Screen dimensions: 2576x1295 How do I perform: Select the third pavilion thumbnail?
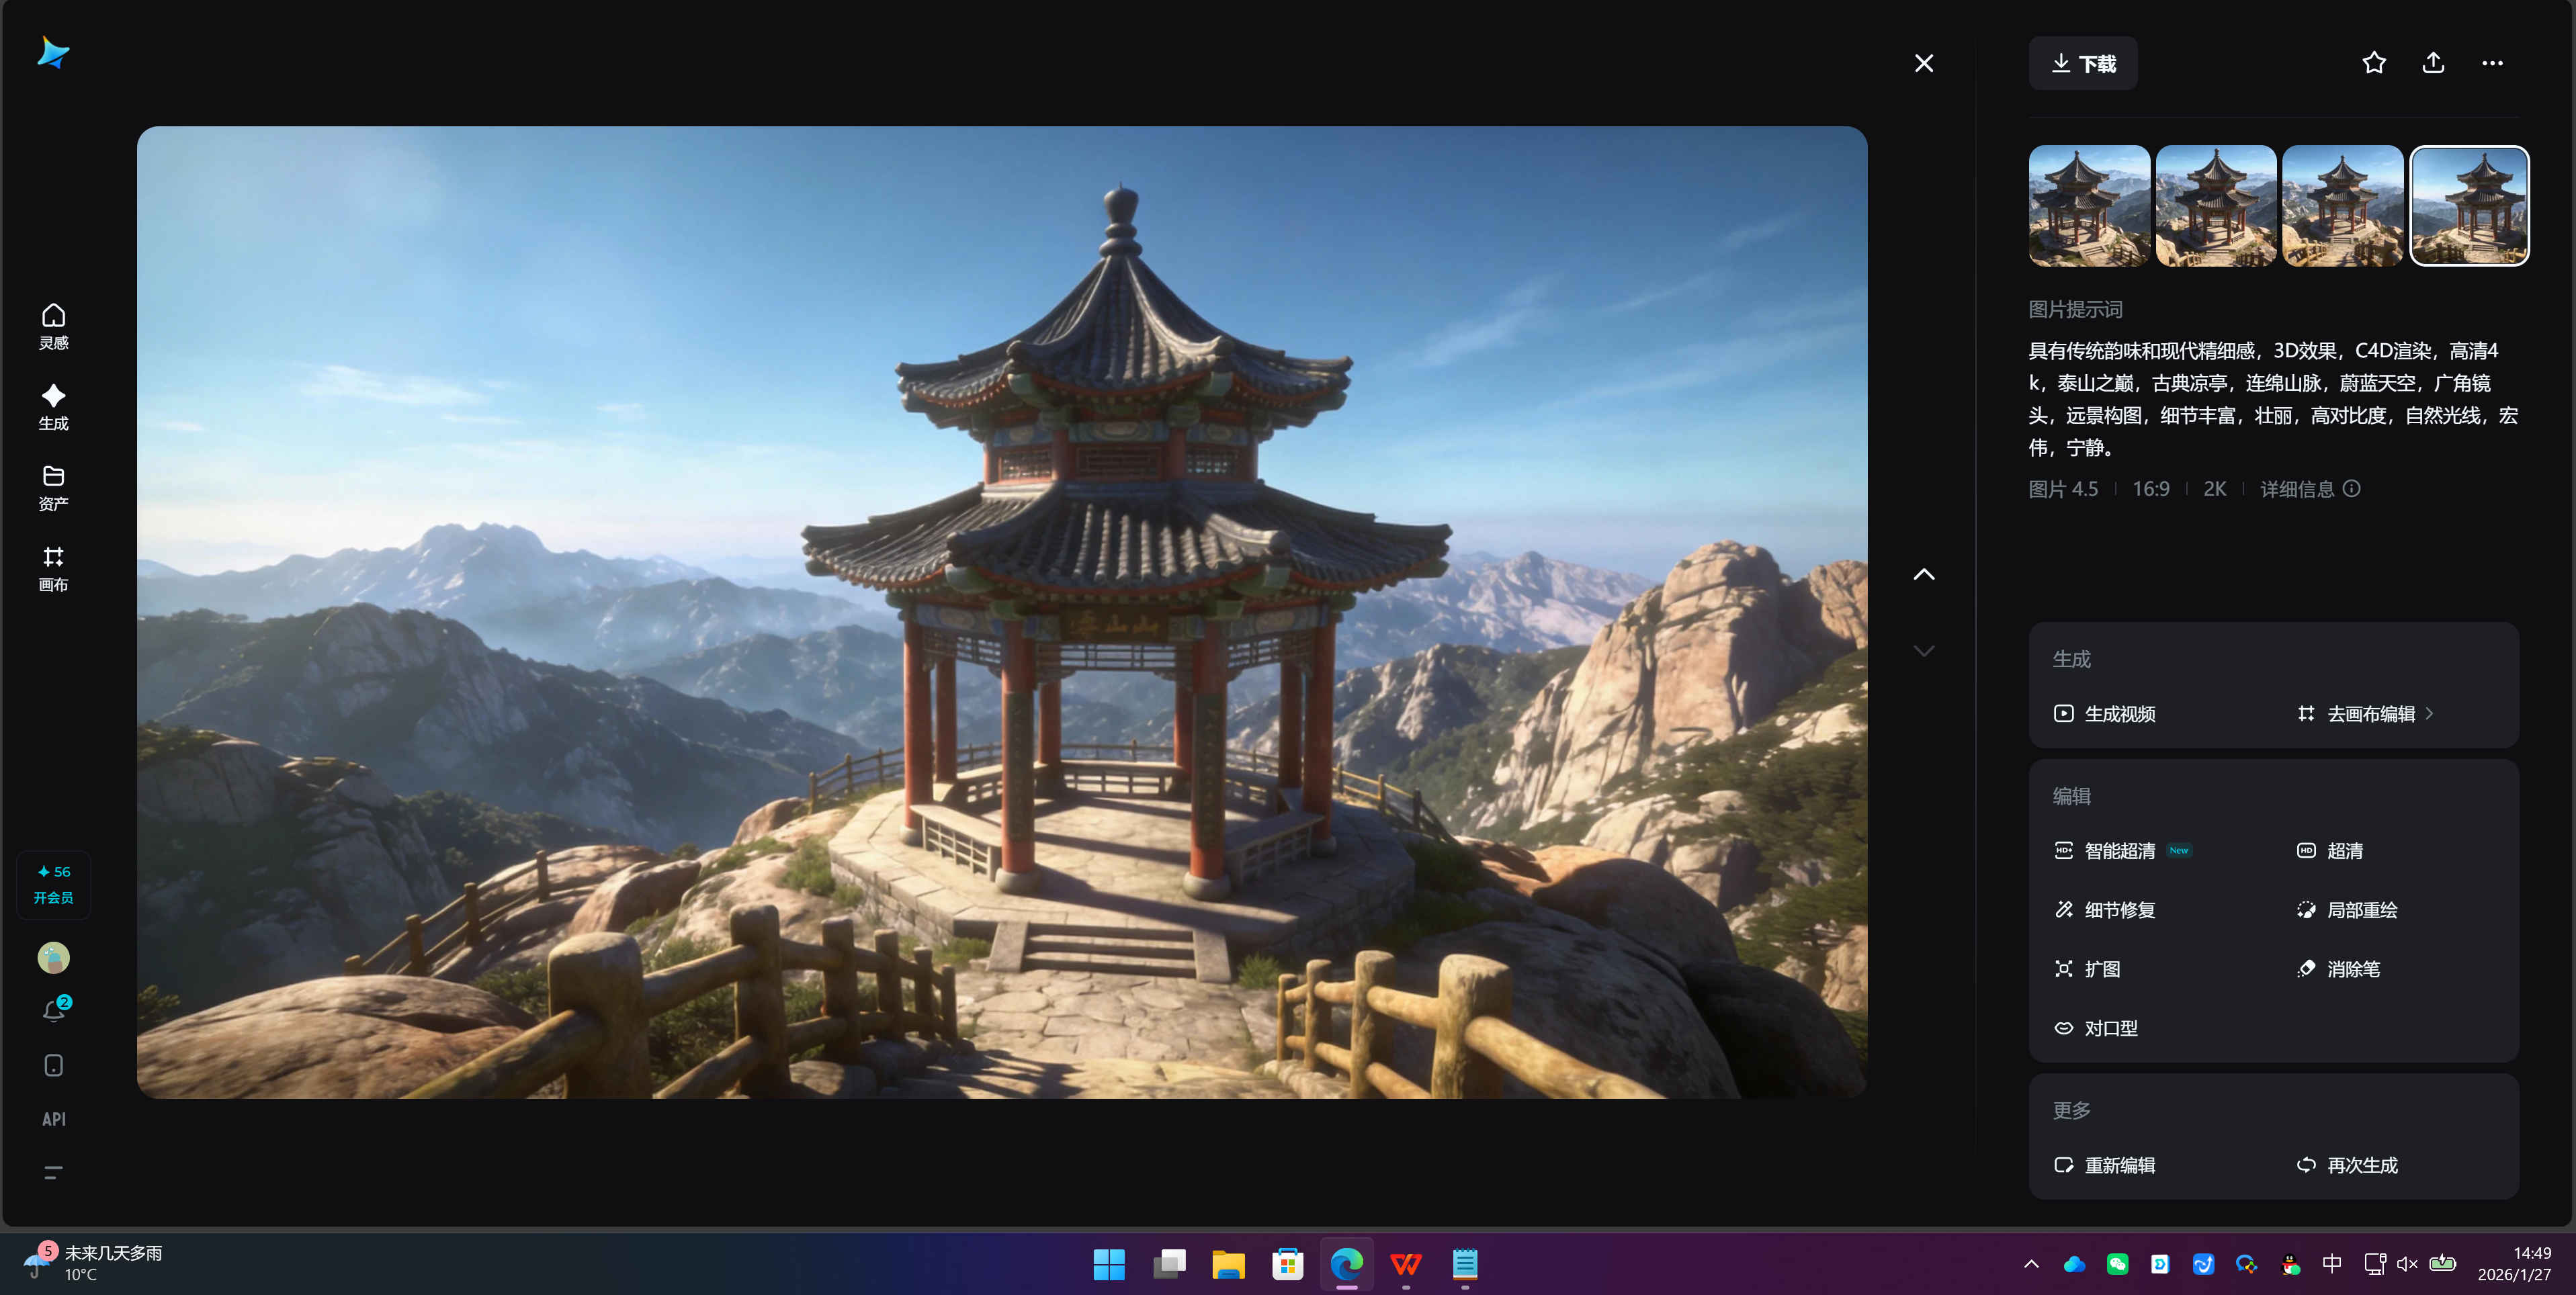[x=2342, y=205]
